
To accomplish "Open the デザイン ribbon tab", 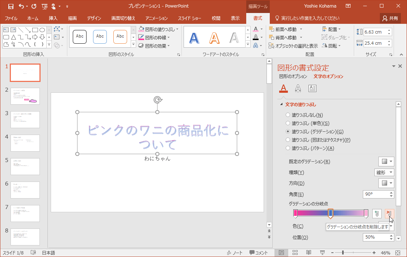I will (94, 18).
